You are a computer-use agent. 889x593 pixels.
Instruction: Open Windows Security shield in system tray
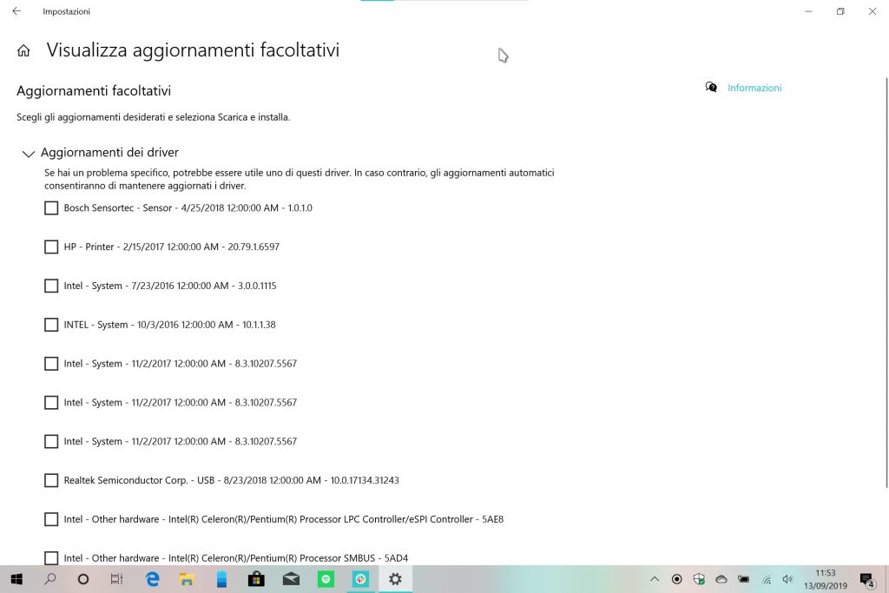[699, 579]
